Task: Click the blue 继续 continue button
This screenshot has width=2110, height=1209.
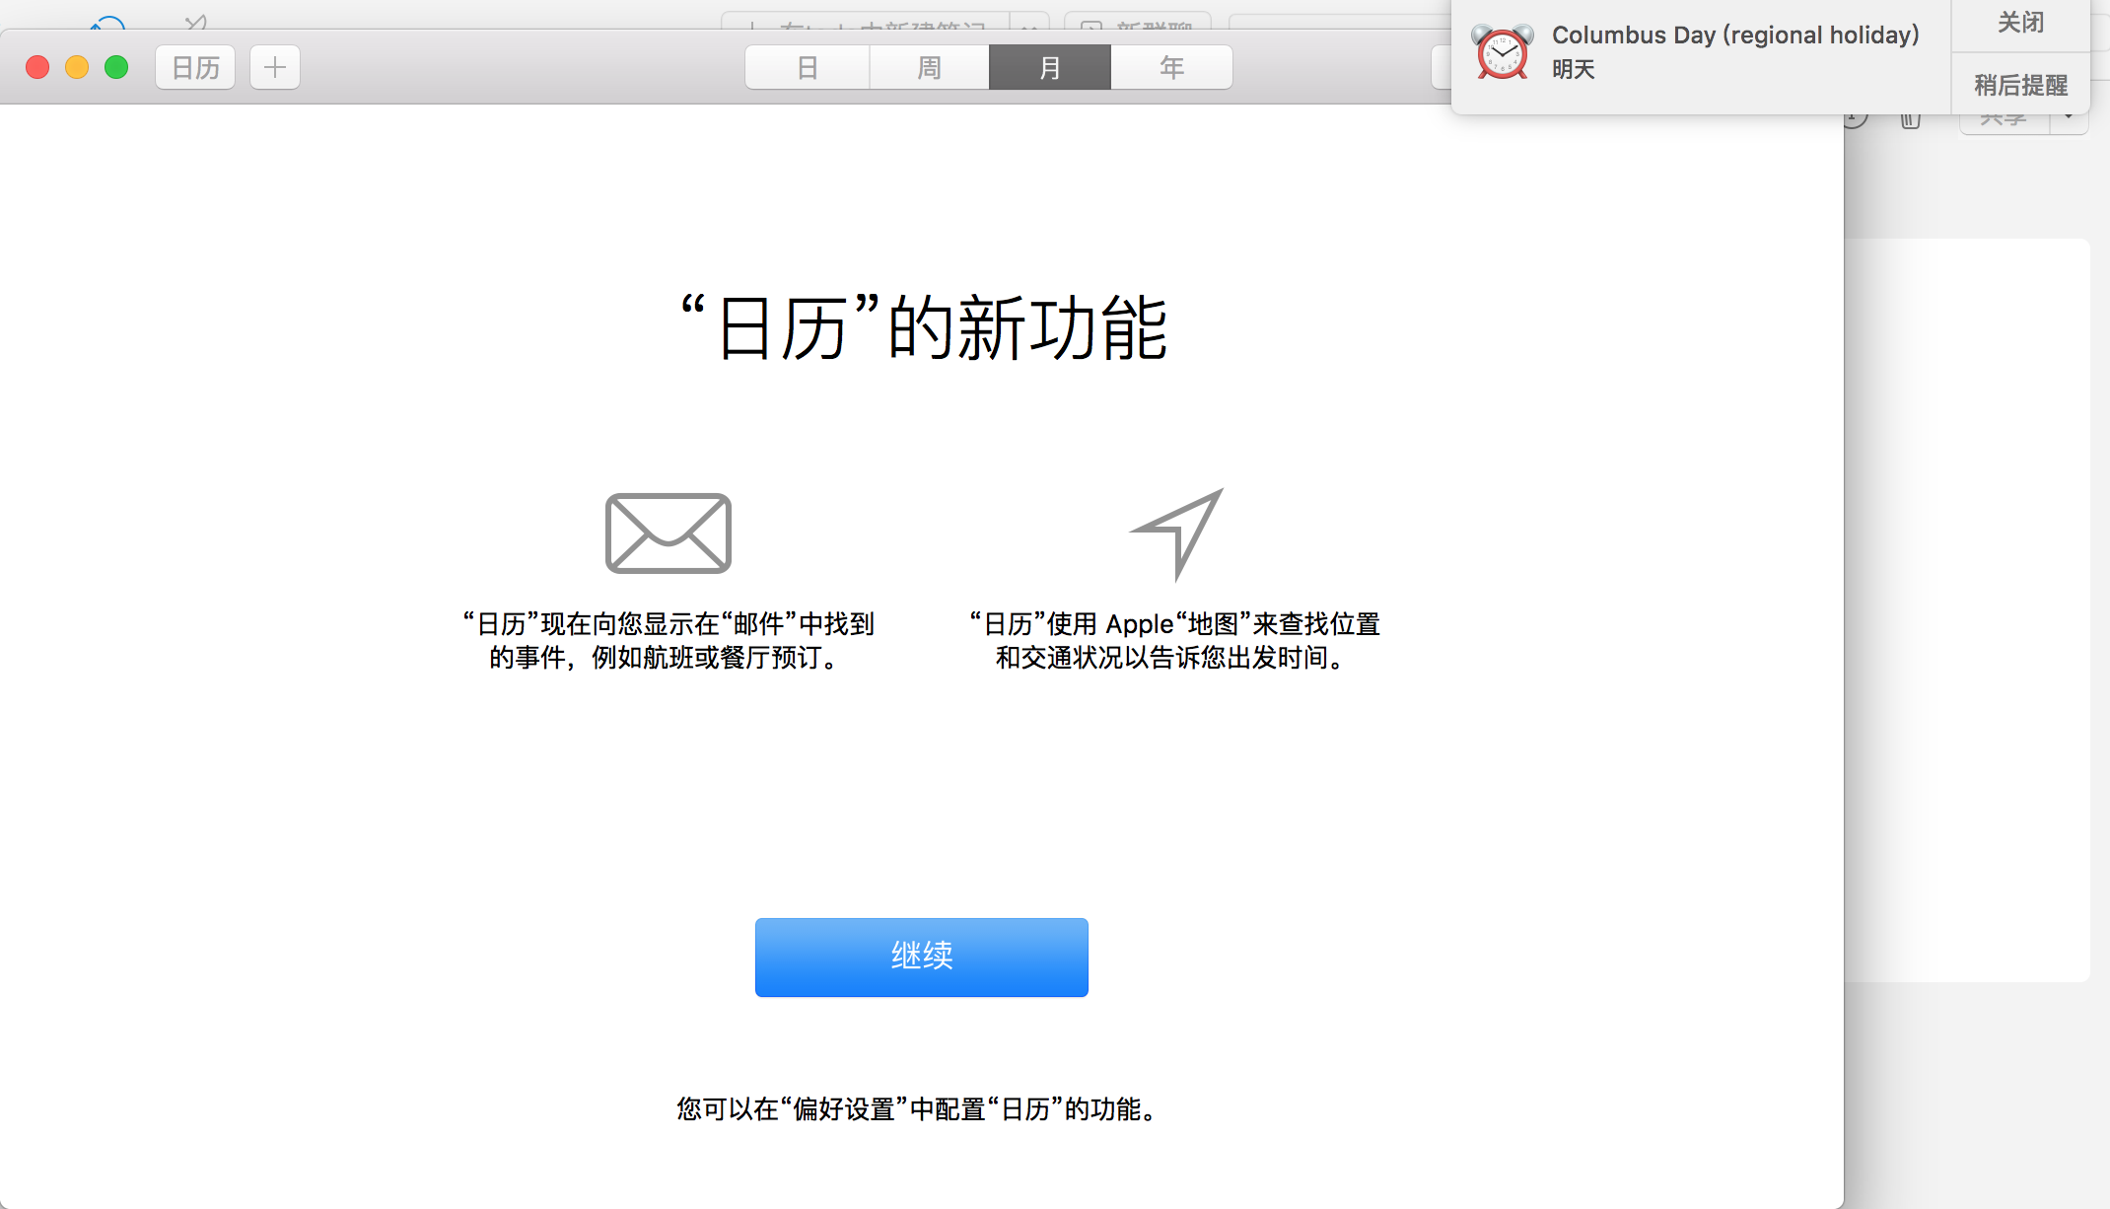Action: pos(922,957)
